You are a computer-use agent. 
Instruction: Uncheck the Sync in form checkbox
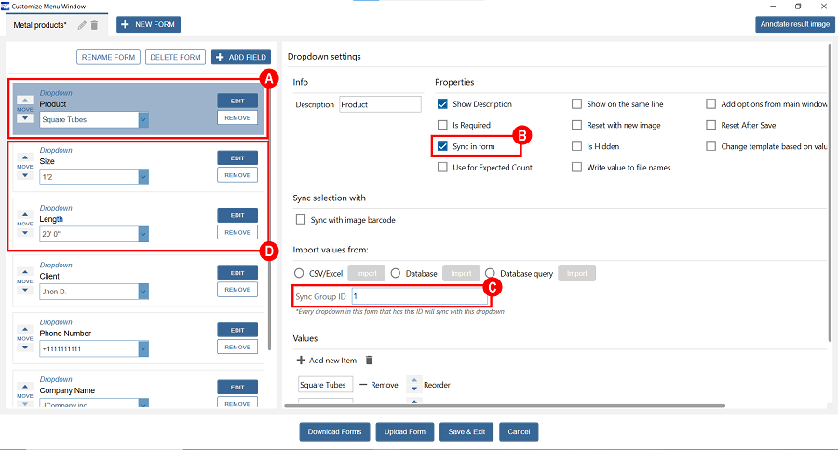[x=443, y=146]
